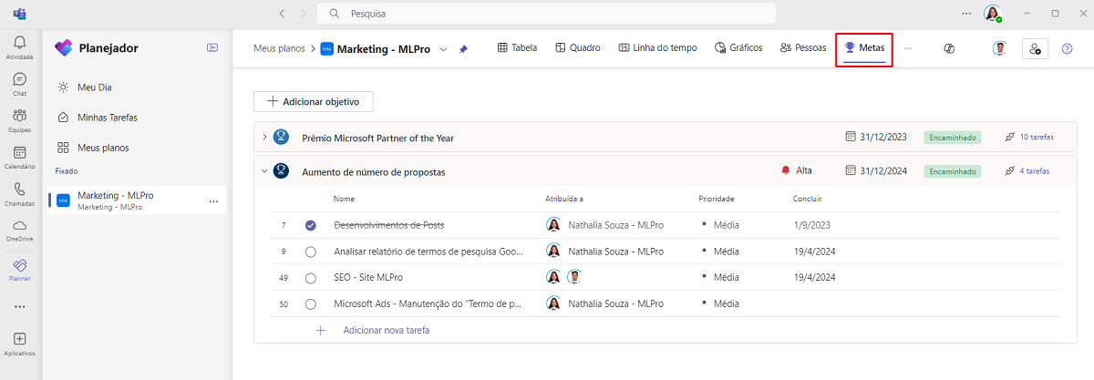The height and width of the screenshot is (380, 1094).
Task: Open Chat in the Teams sidebar
Action: pyautogui.click(x=19, y=85)
